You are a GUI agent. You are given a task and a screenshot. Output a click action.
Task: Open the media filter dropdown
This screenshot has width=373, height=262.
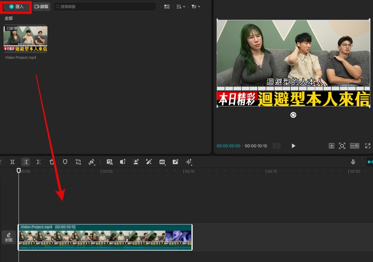195,7
